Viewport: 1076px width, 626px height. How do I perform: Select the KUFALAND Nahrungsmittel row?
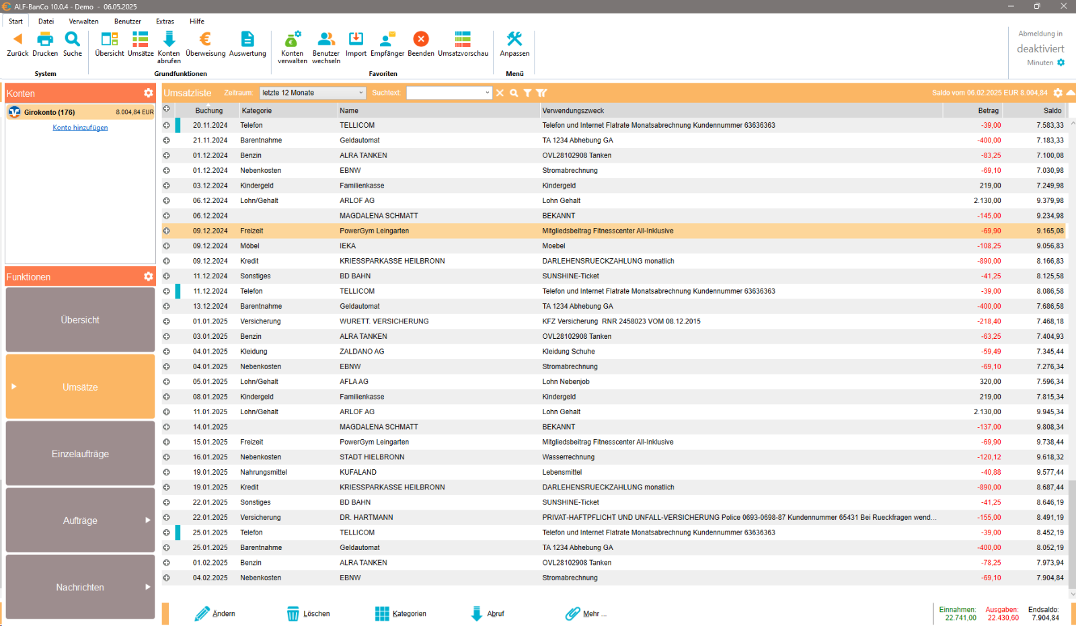[615, 472]
